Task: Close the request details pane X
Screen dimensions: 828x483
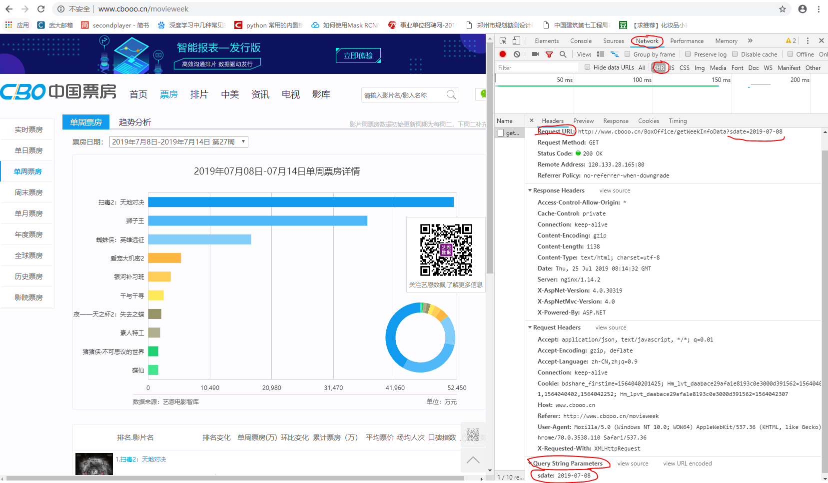Action: point(532,120)
